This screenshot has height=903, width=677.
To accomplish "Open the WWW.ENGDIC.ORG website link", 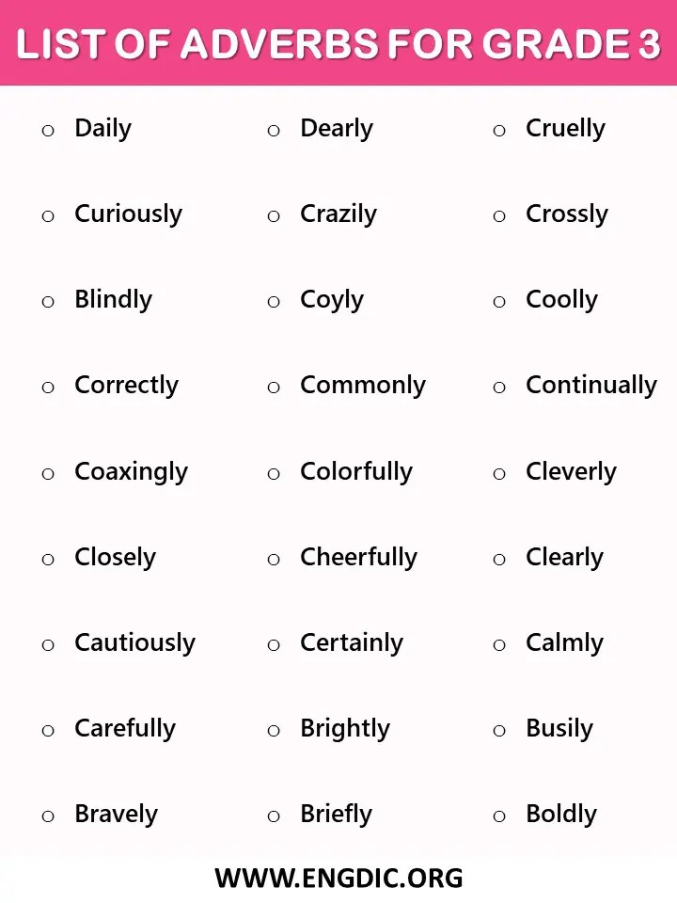I will (x=338, y=879).
